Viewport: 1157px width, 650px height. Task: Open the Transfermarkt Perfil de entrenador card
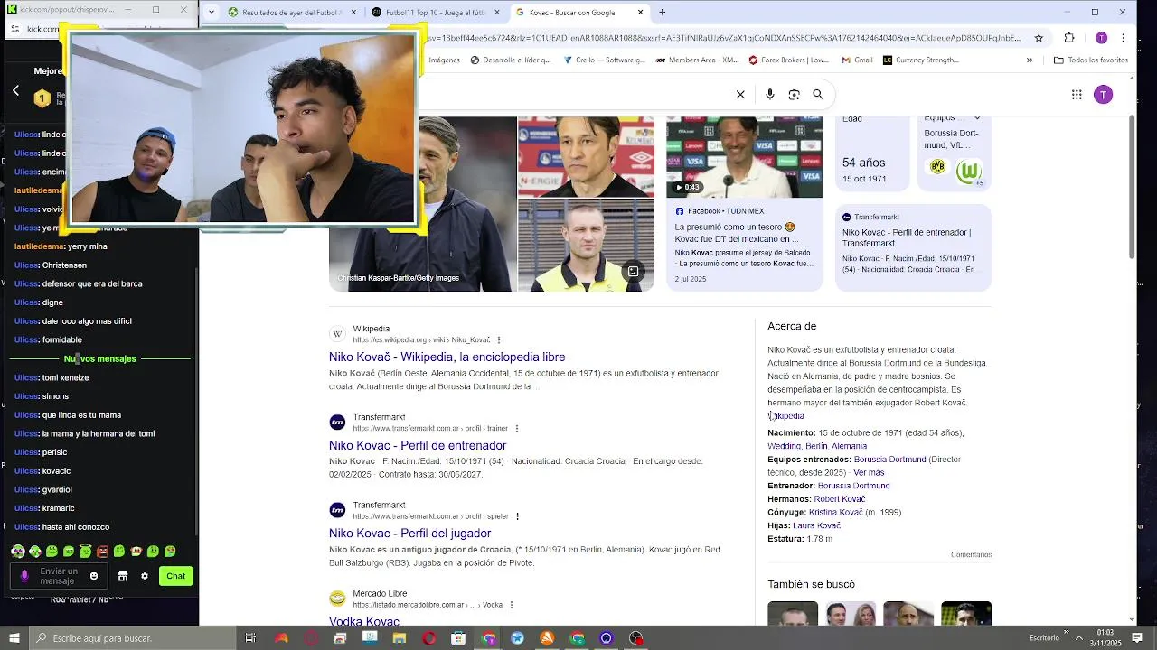click(x=913, y=247)
